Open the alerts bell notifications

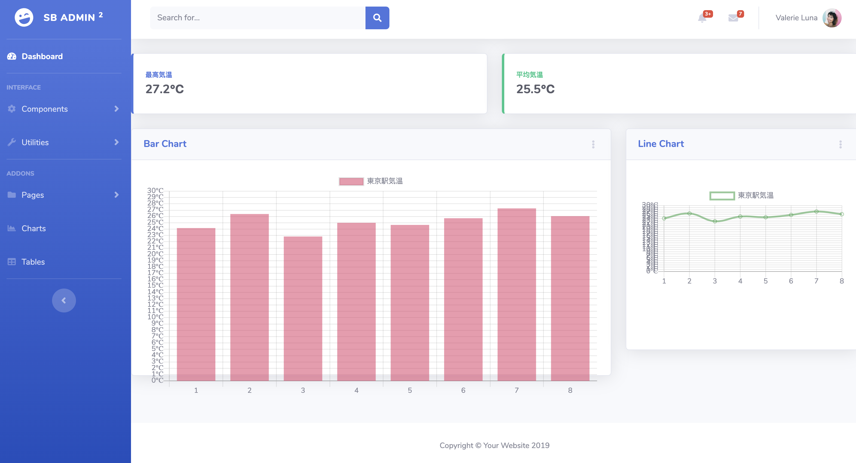pyautogui.click(x=702, y=18)
